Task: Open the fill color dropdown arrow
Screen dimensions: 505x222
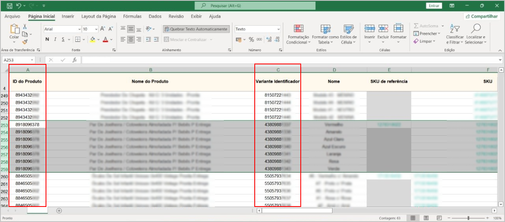Action: pos(98,40)
